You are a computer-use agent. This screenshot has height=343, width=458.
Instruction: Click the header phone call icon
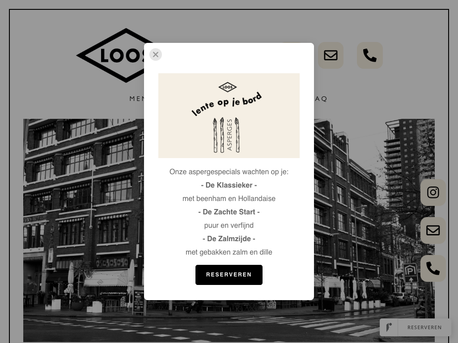pyautogui.click(x=370, y=55)
